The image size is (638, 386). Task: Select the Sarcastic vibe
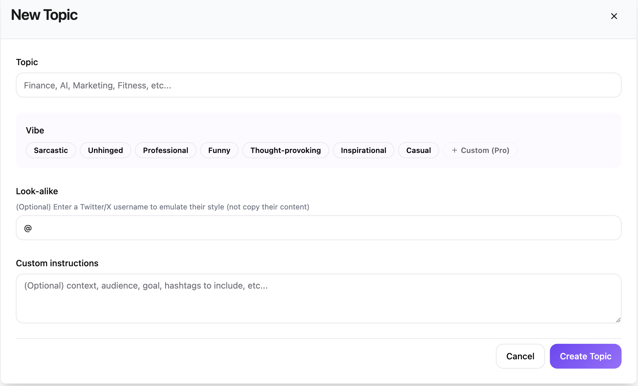(x=51, y=150)
